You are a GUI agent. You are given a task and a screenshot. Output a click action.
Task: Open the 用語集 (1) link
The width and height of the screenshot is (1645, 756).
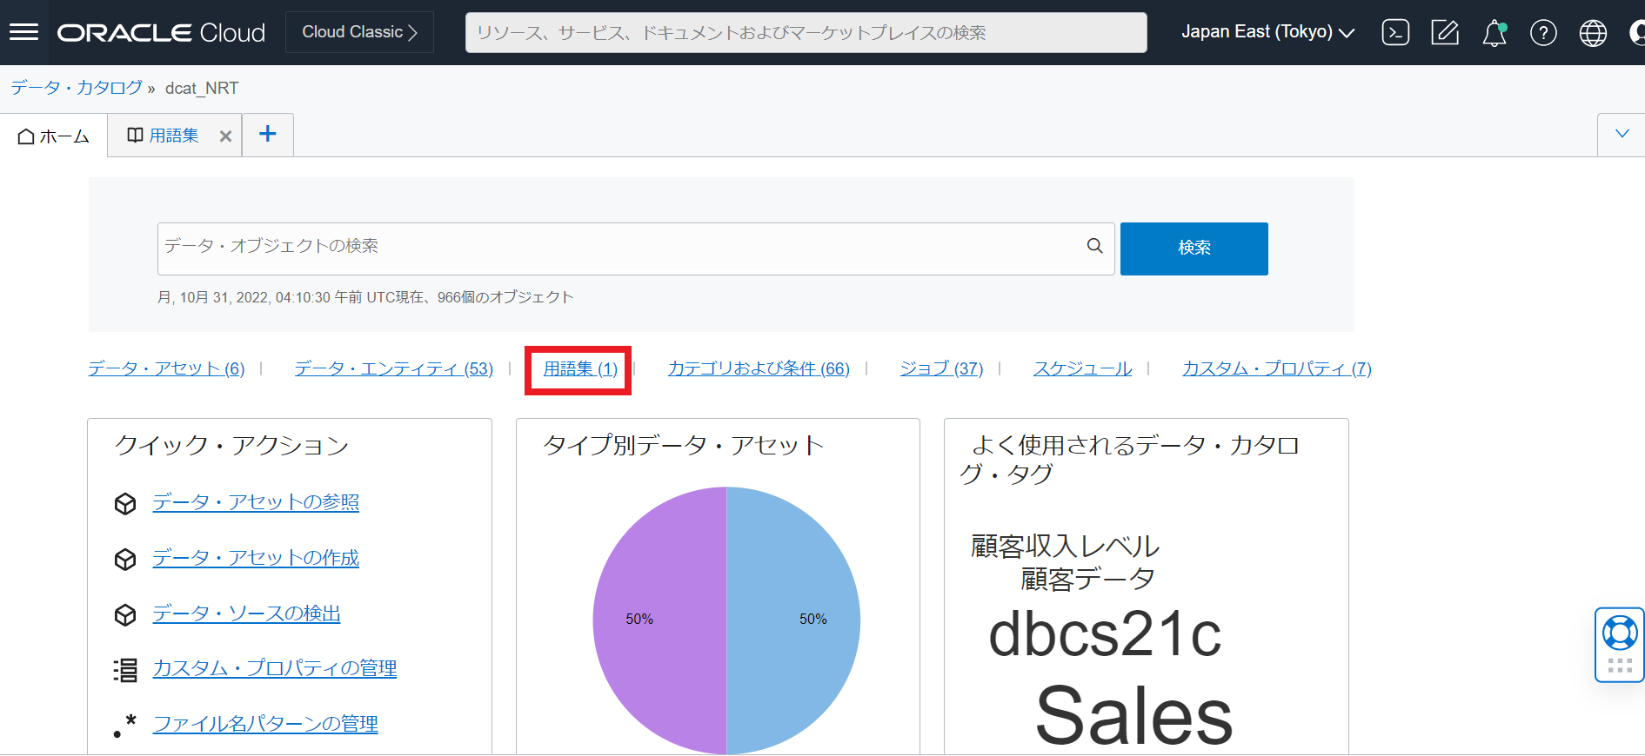580,368
